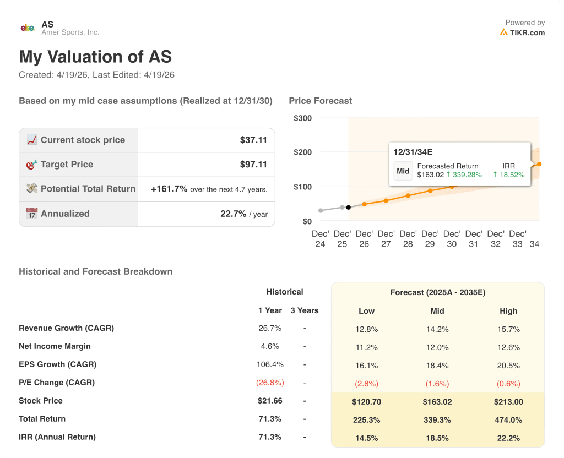
Task: Select the bullseye icon next to Target Price
Action: click(x=31, y=164)
